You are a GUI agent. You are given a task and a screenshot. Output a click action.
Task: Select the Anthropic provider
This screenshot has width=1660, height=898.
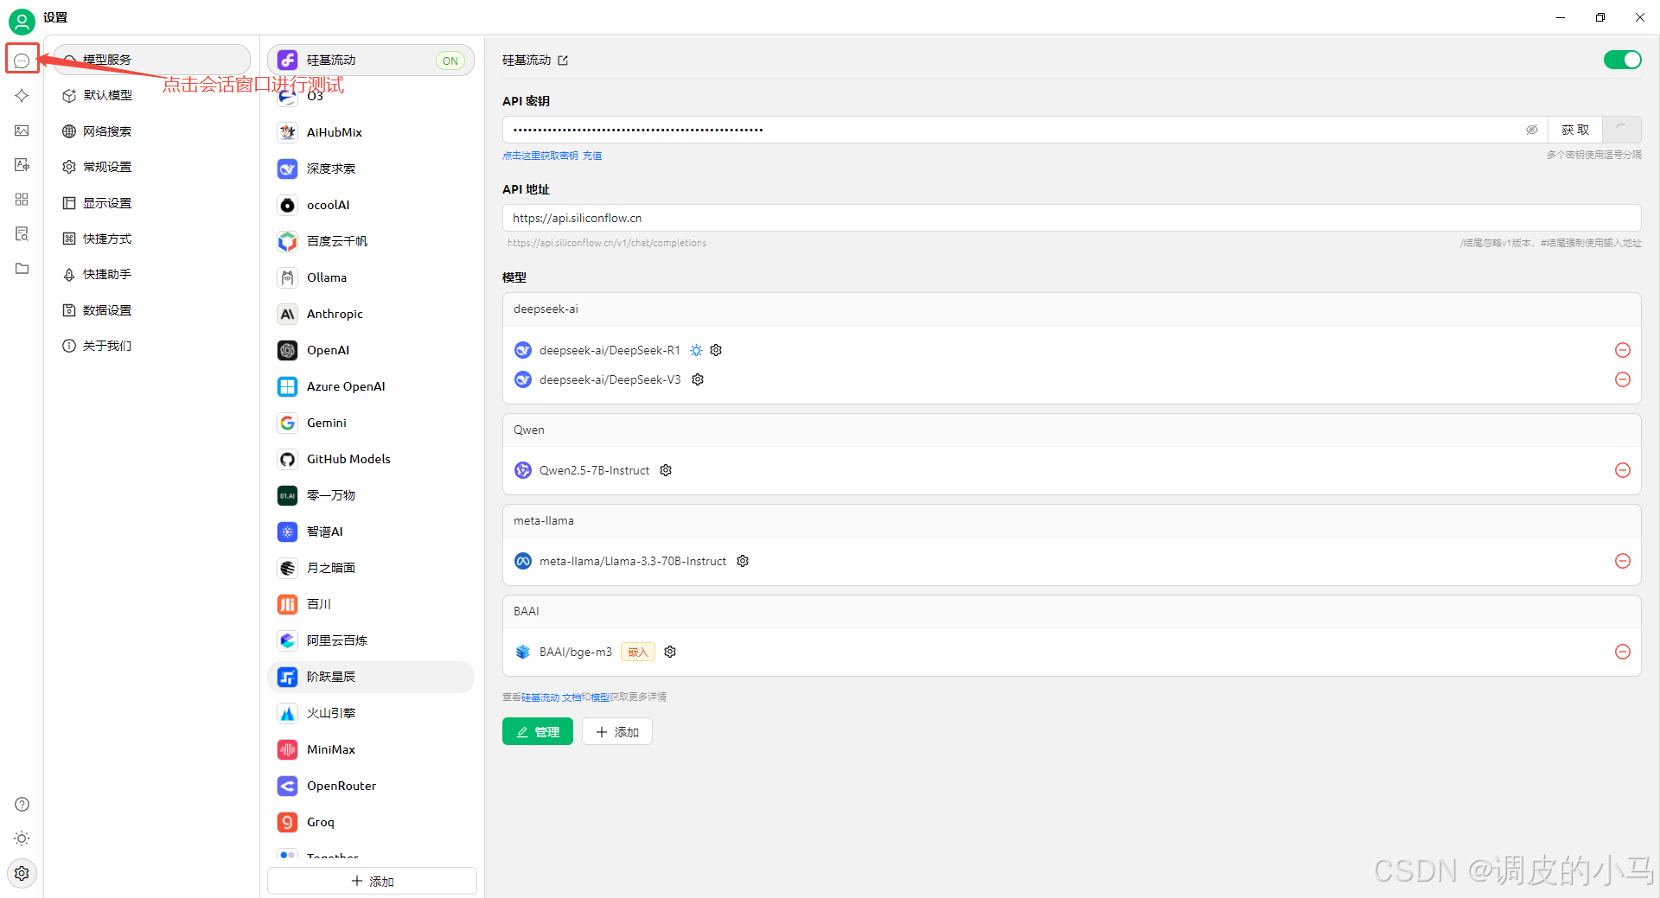371,314
